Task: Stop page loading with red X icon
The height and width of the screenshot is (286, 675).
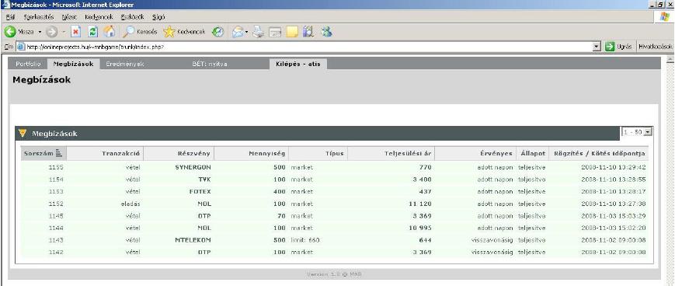Action: click(76, 32)
